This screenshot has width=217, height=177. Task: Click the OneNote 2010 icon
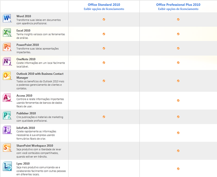[x=7, y=61]
